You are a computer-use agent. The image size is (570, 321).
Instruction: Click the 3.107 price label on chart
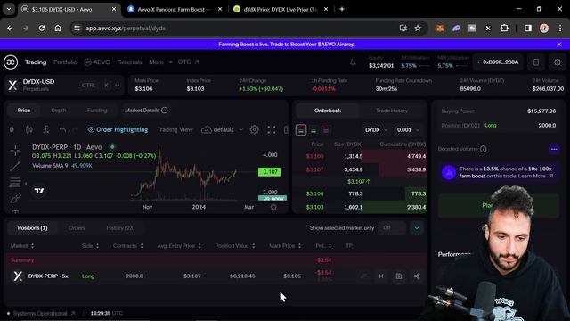click(x=269, y=172)
